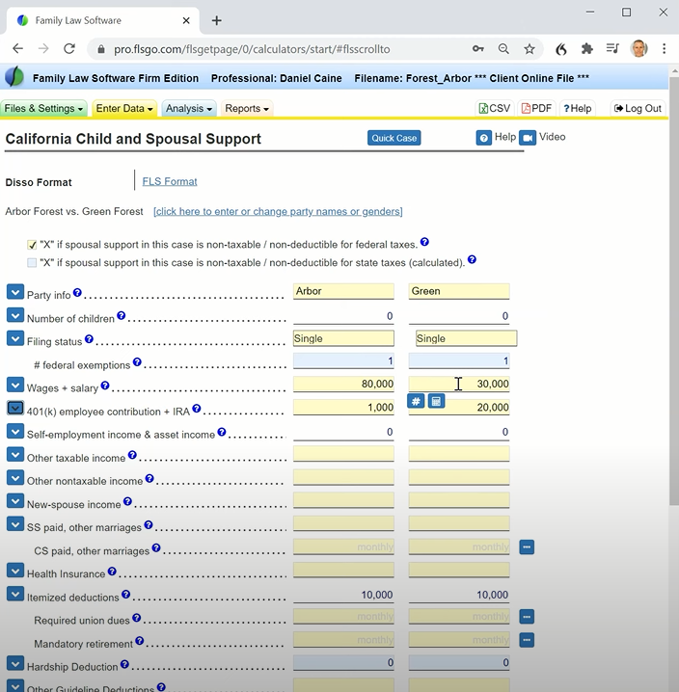Bookmark this page with the star icon
Viewport: 679px width, 692px height.
click(x=530, y=49)
